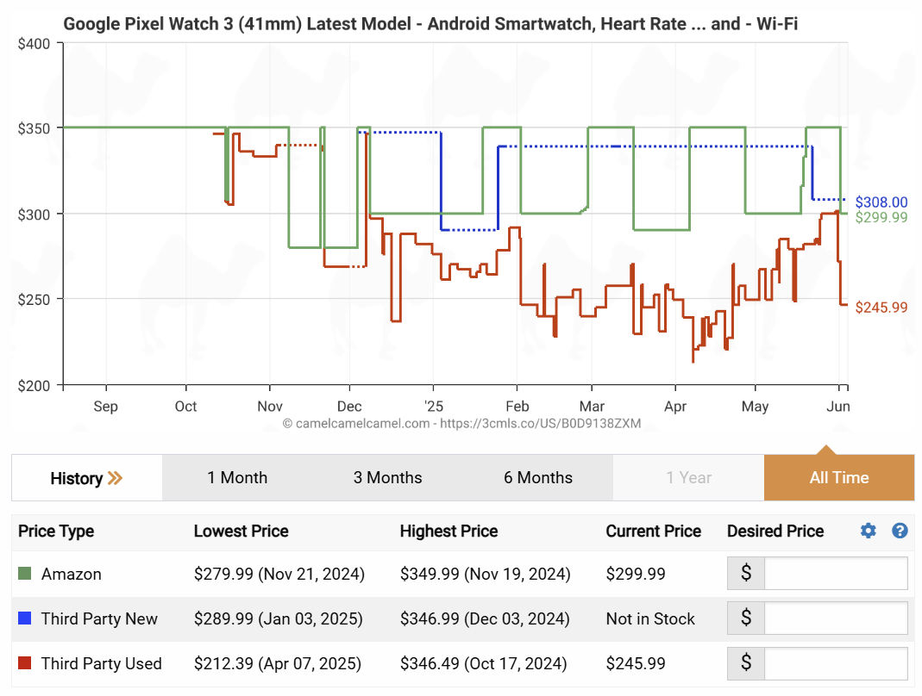Click the settings gear icon
Image resolution: width=922 pixels, height=696 pixels.
[868, 531]
